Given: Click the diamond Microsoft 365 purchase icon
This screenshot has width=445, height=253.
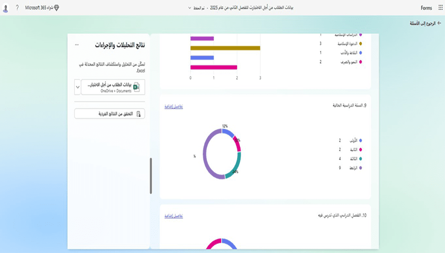Looking at the screenshot, I should tap(56, 8).
